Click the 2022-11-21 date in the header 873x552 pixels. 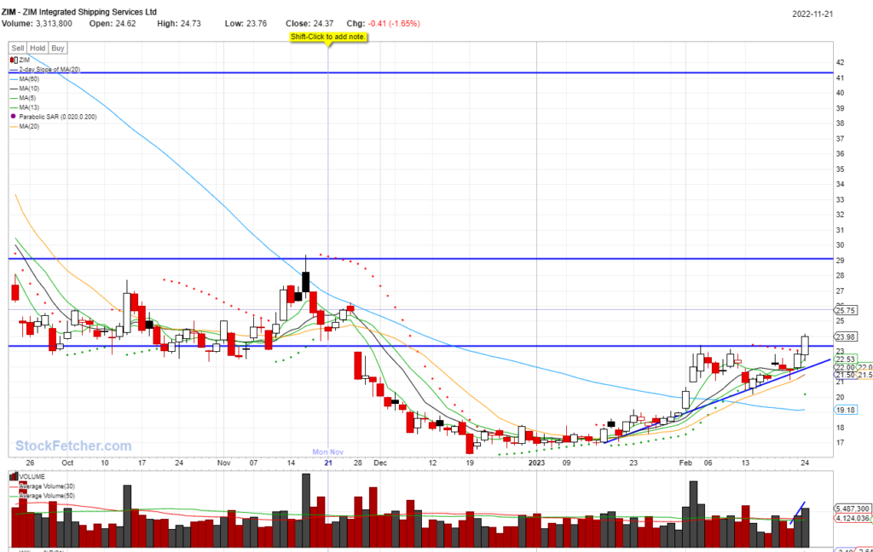[x=812, y=14]
